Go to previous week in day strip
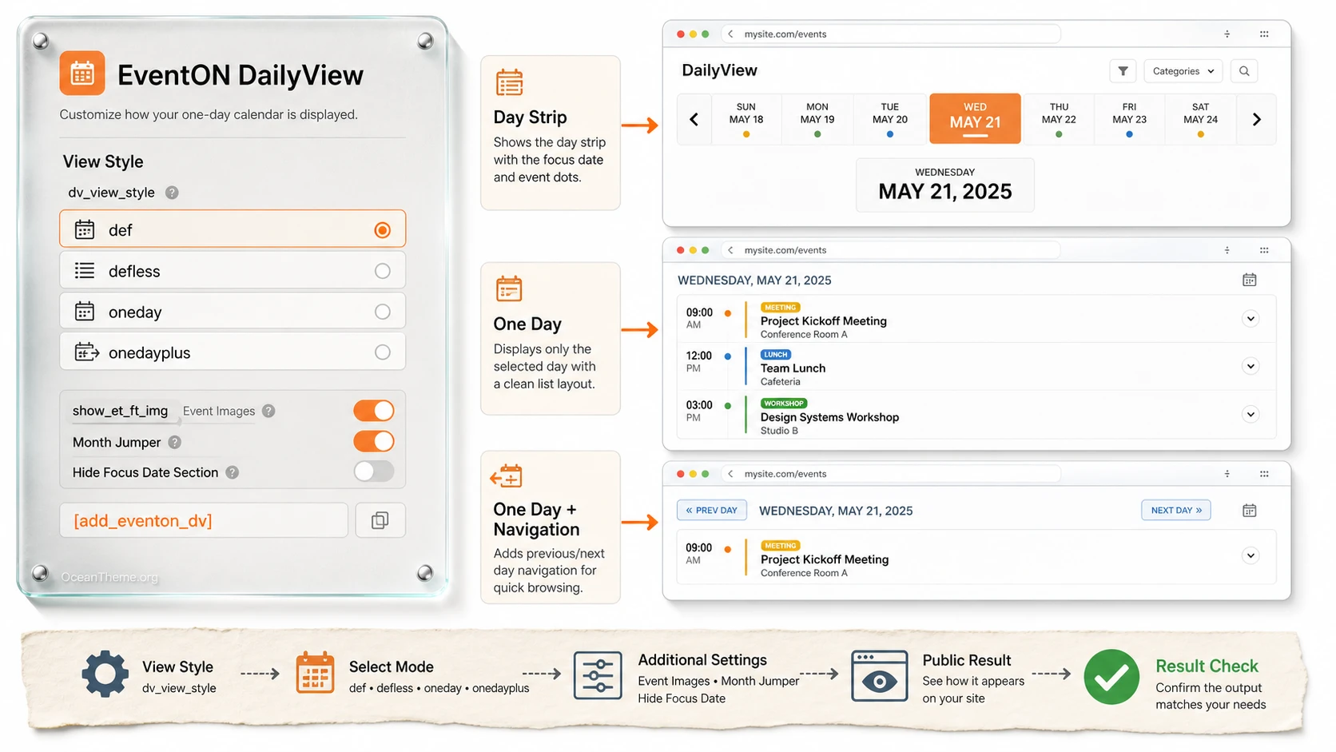Screen dimensions: 1336x752 tap(694, 119)
